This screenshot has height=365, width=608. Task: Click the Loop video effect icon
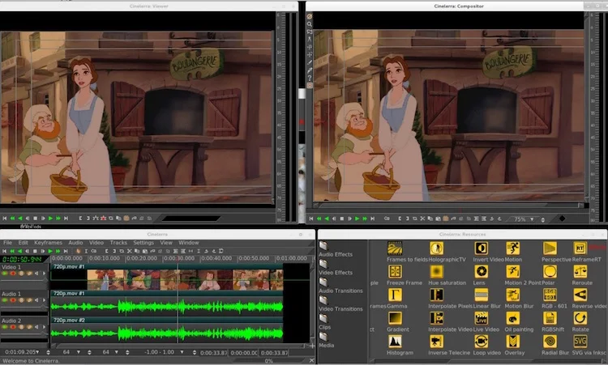coord(482,342)
